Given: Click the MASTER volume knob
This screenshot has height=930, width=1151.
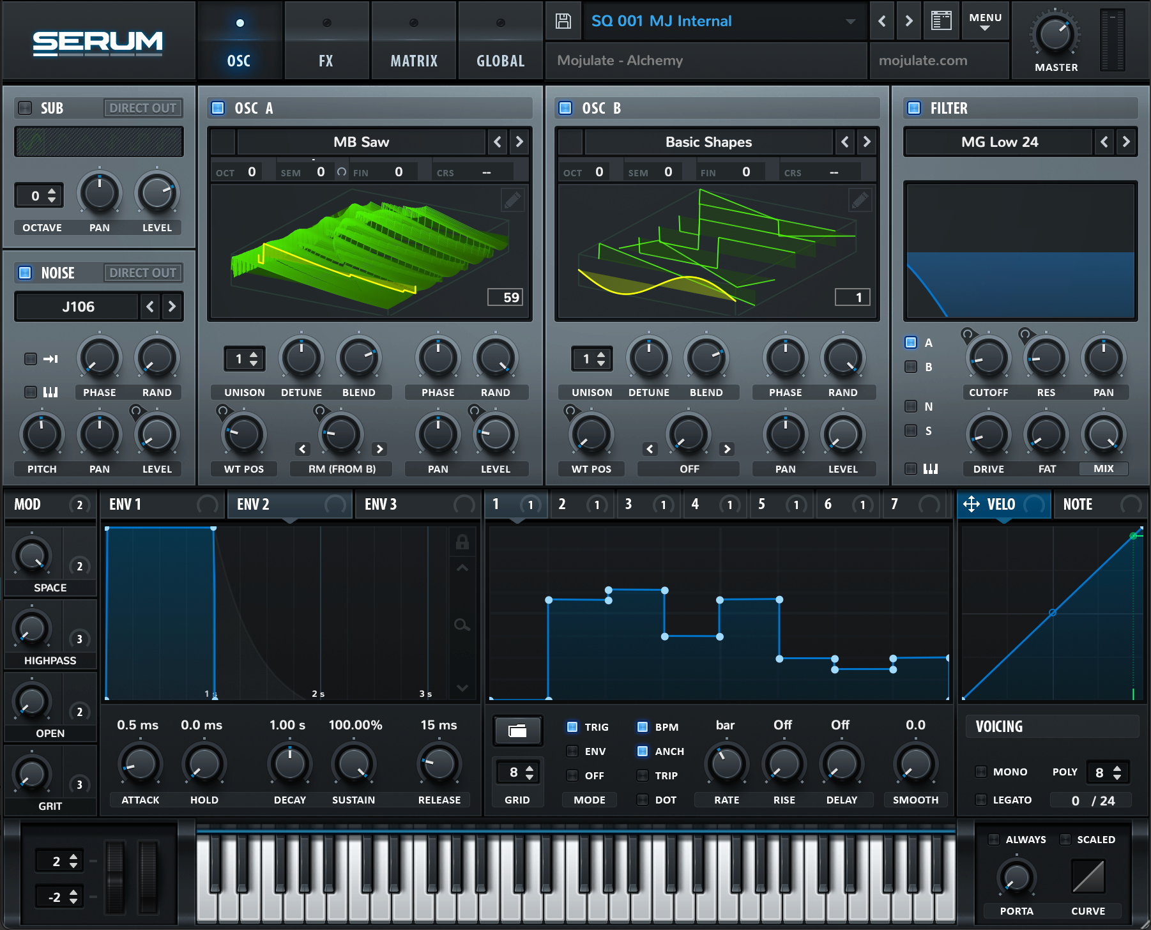Looking at the screenshot, I should [1055, 35].
